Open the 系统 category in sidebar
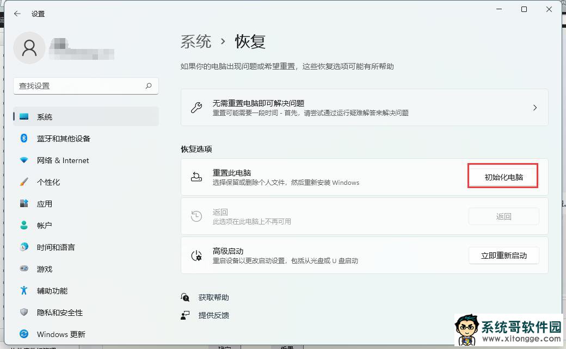The image size is (566, 349). coord(86,117)
